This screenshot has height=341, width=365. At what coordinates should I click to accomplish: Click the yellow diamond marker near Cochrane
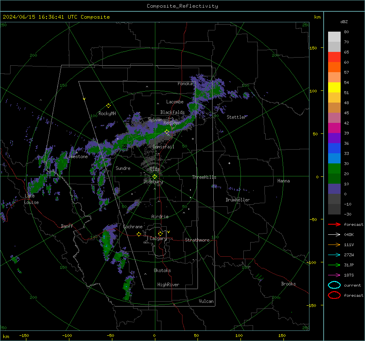pos(139,234)
